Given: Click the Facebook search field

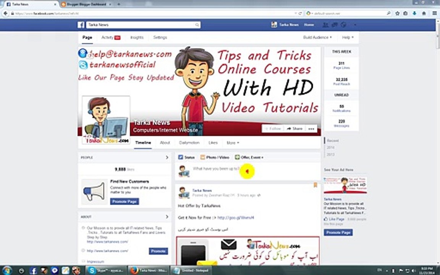Looking at the screenshot, I should tap(143, 25).
